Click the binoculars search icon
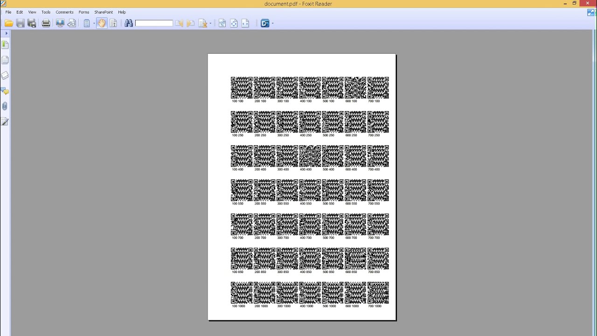This screenshot has width=597, height=336. pyautogui.click(x=129, y=23)
